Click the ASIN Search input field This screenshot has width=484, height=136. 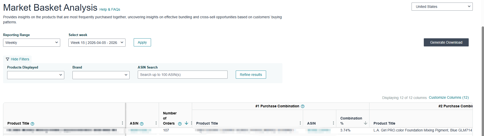183,75
